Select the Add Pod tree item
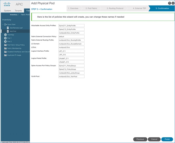Image resolution: width=175 pixels, height=143 pixels. 13,31
